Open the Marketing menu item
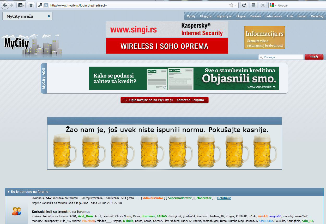The image size is (326, 224). [317, 16]
